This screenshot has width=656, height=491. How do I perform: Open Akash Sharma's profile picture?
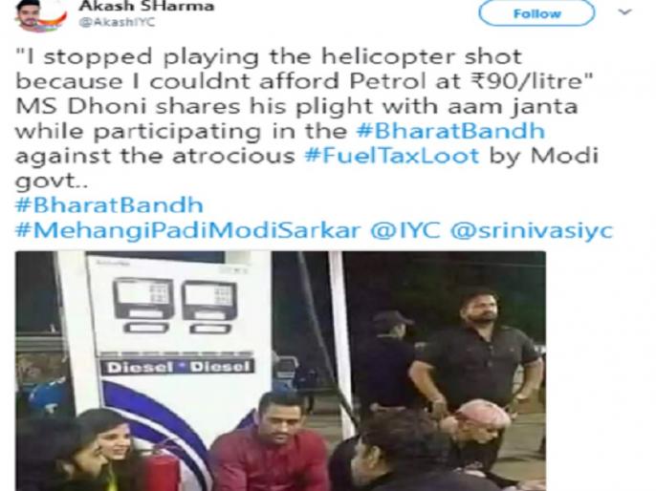40,16
